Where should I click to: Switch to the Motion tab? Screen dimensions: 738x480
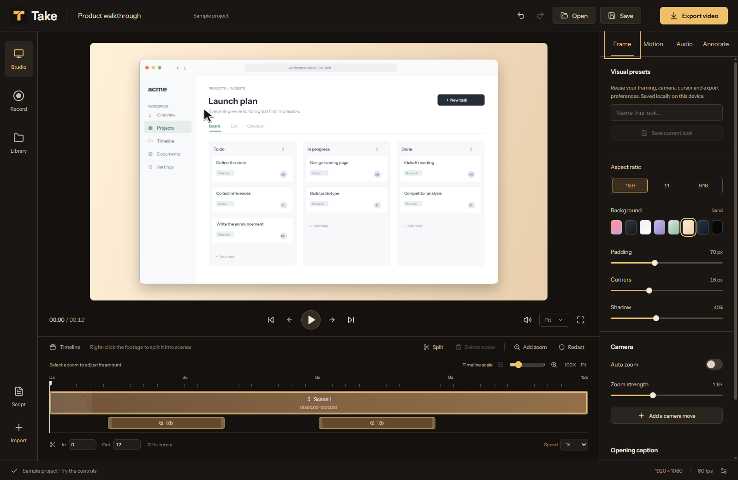click(x=653, y=44)
